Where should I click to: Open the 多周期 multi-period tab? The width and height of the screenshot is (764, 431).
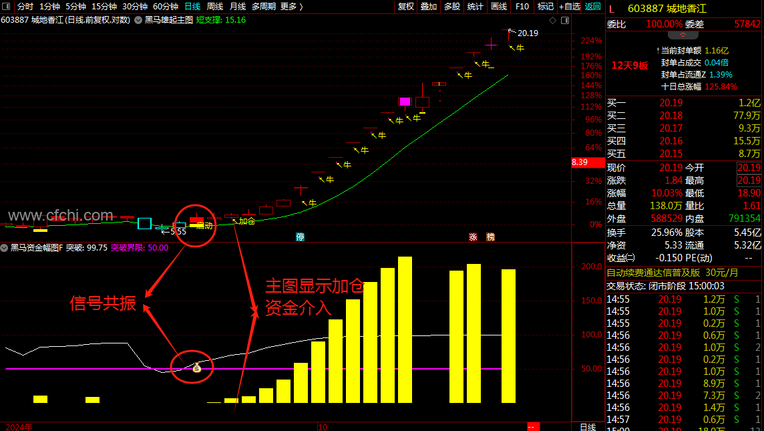coord(264,6)
